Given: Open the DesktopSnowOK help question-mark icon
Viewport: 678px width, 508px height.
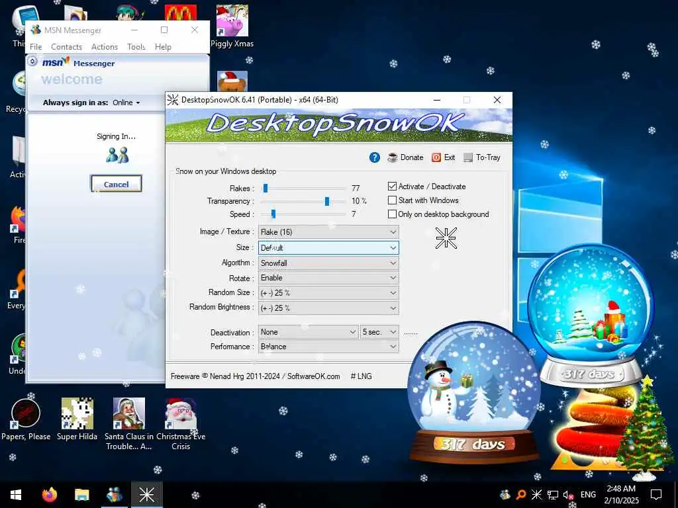Looking at the screenshot, I should coord(375,157).
